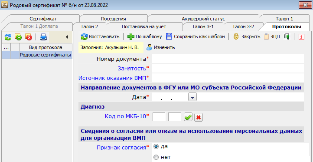The width and height of the screenshot is (313, 162).
Task: Close the Родовый сертификат window
Action: pos(305,5)
